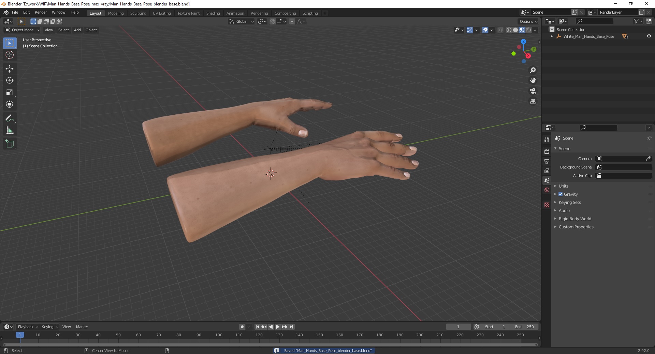This screenshot has height=354, width=655.
Task: Select the Rotate tool
Action: coord(10,81)
